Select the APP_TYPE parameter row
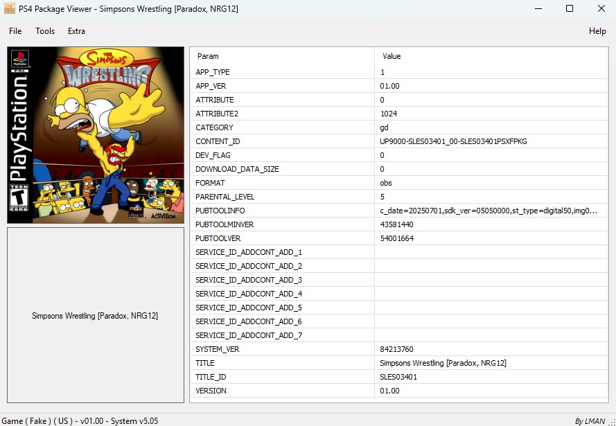 click(398, 72)
